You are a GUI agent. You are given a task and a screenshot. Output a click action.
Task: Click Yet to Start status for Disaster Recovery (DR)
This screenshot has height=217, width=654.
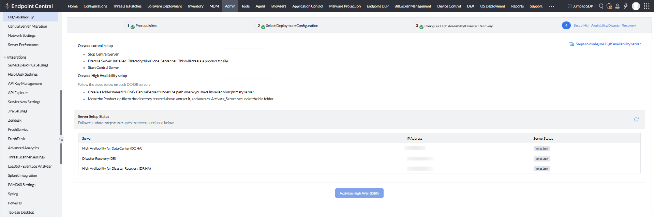(542, 159)
